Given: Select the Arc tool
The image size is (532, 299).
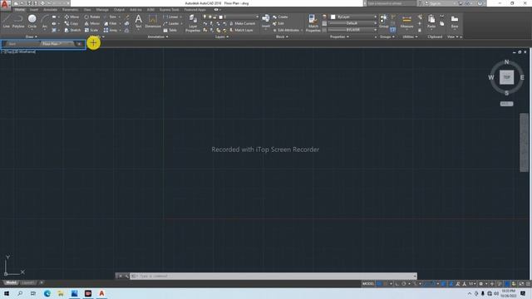Looking at the screenshot, I should (45, 22).
